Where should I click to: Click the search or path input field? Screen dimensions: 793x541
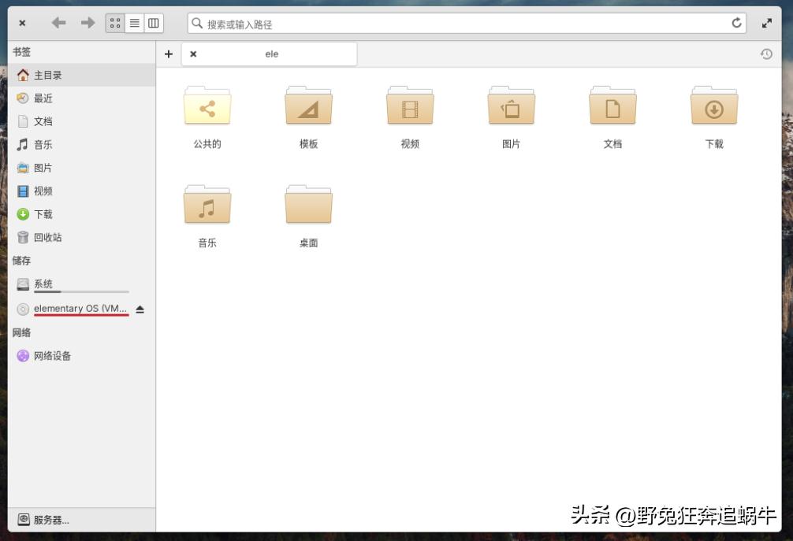tap(465, 23)
